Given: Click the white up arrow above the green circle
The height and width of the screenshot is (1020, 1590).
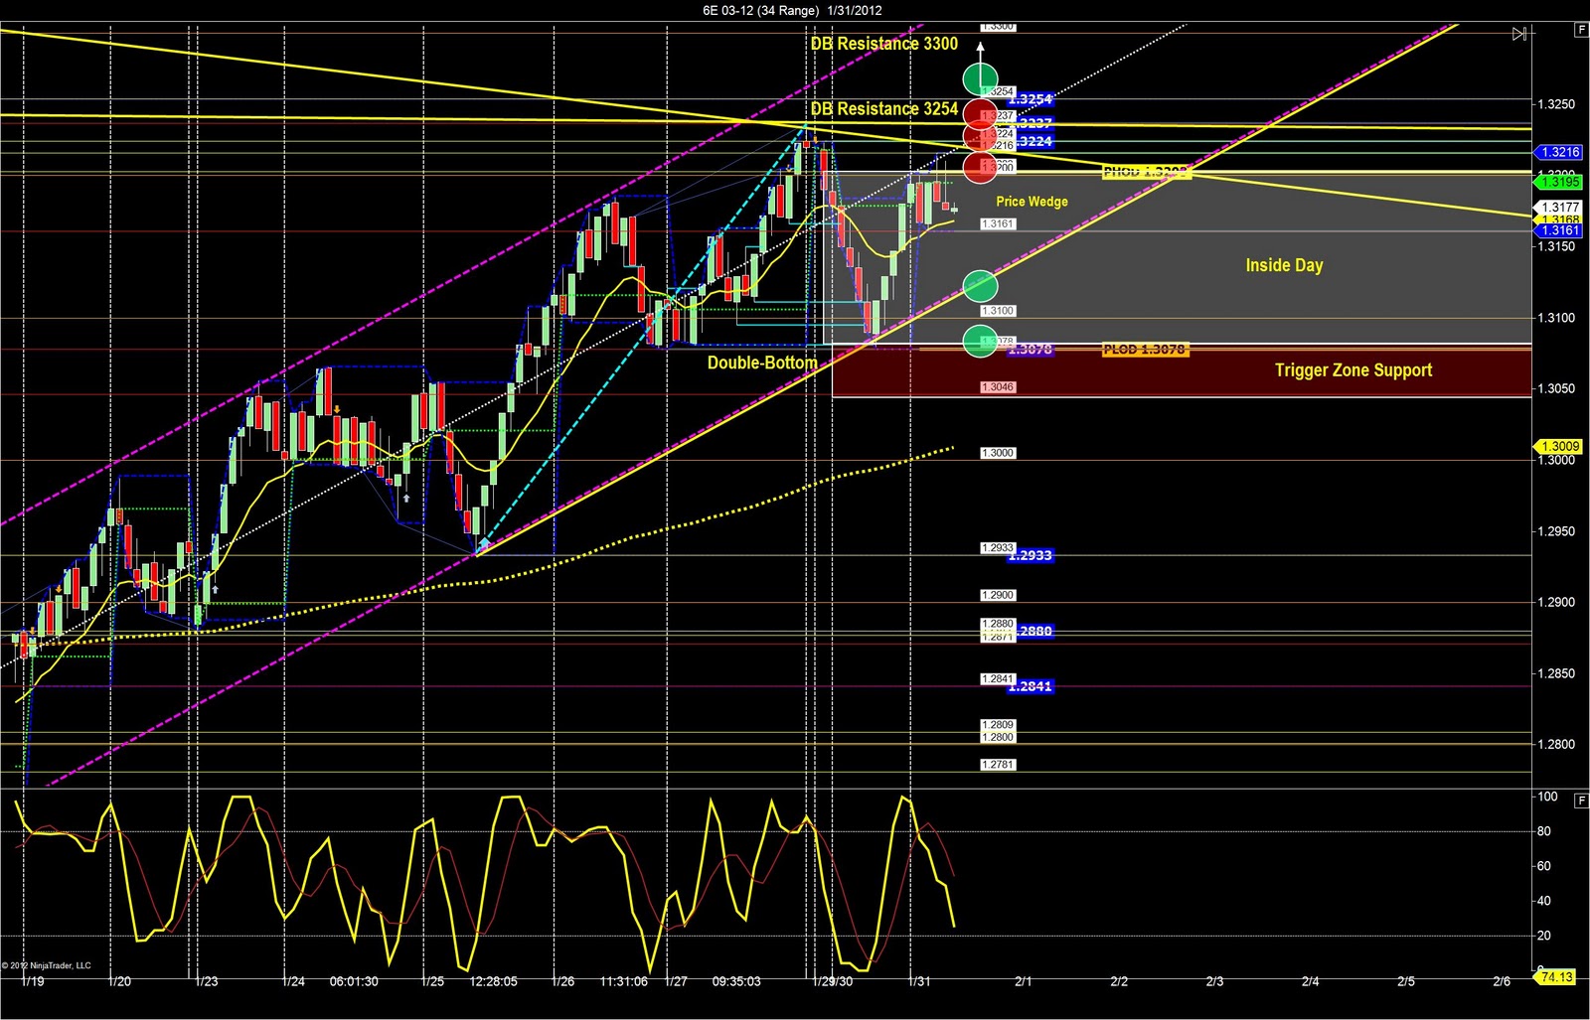Looking at the screenshot, I should click(980, 47).
